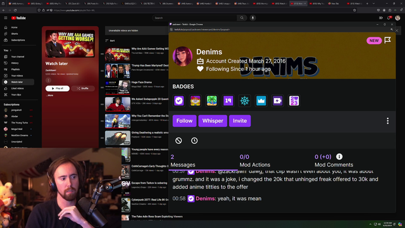Shuffle the Watch later playlist
This screenshot has width=405, height=228.
(83, 89)
